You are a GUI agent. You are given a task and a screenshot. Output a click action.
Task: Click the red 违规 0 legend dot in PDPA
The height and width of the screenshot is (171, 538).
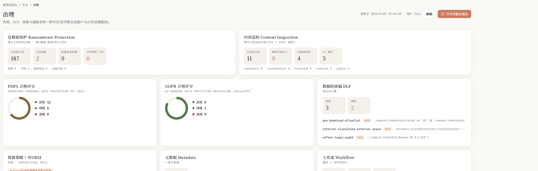coord(36,114)
